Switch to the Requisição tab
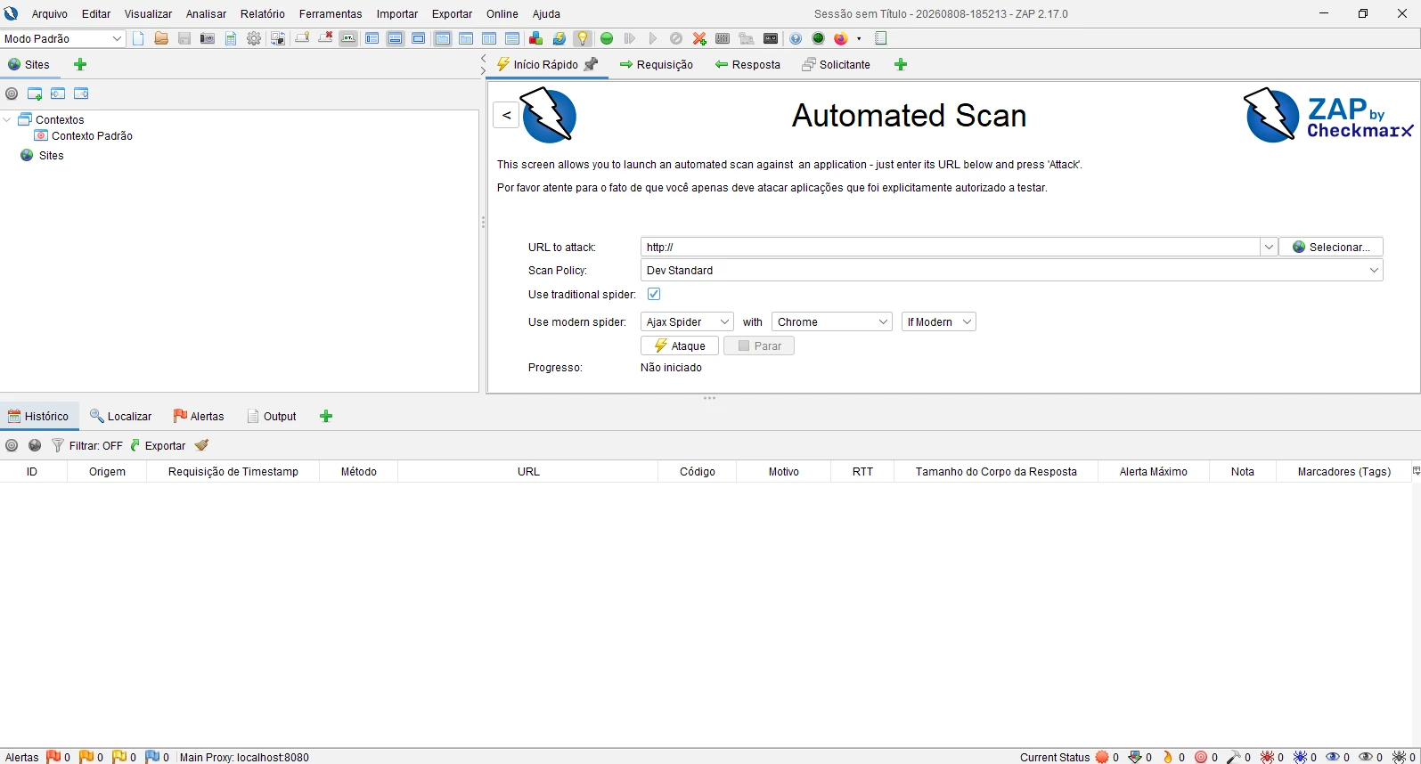 (657, 64)
